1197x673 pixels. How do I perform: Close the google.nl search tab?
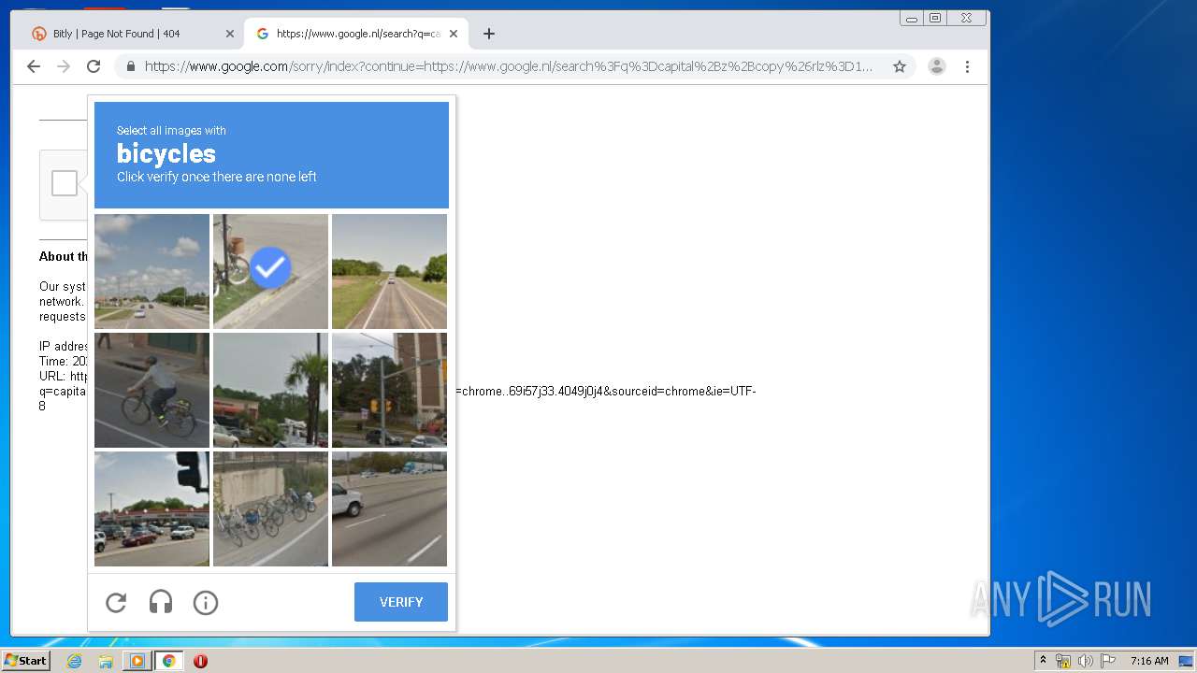pos(454,34)
